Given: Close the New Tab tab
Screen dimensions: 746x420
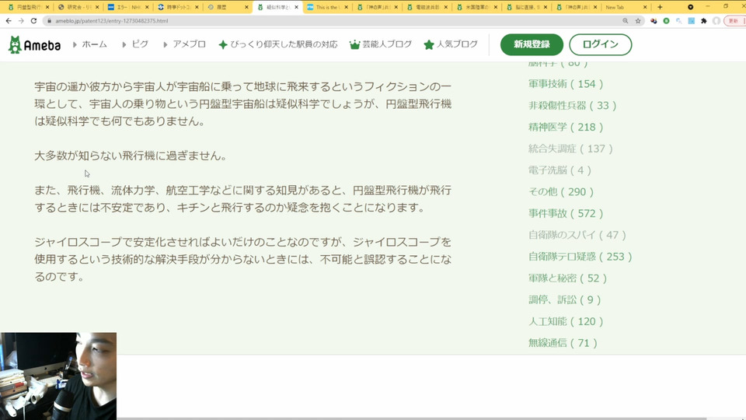Looking at the screenshot, I should (x=645, y=7).
